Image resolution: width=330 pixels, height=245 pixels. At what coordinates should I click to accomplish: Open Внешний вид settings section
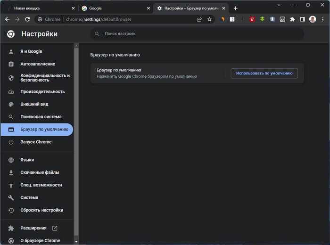[37, 104]
